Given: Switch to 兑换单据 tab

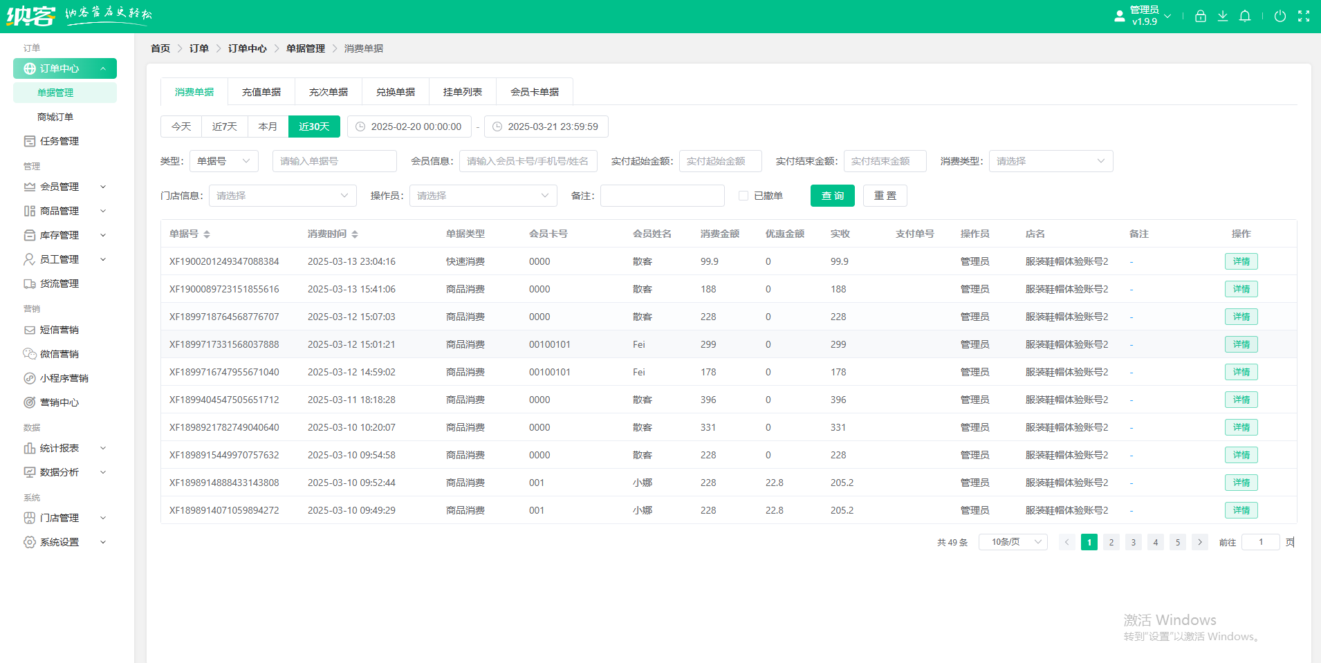Looking at the screenshot, I should tap(396, 92).
